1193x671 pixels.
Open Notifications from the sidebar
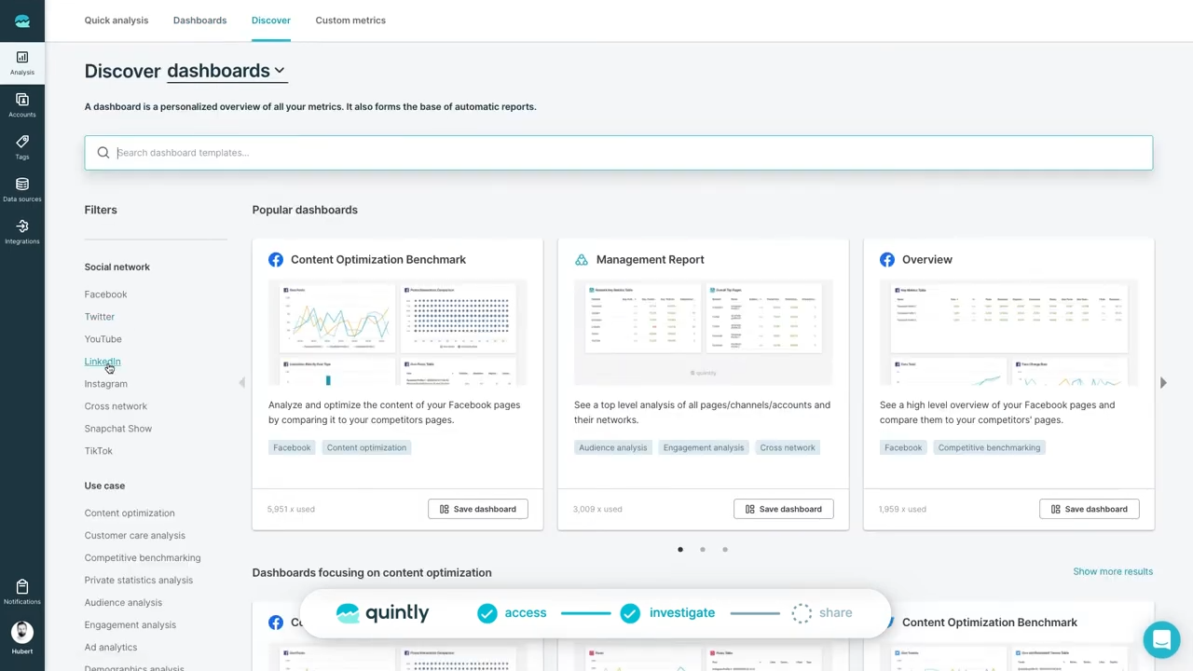click(x=21, y=592)
